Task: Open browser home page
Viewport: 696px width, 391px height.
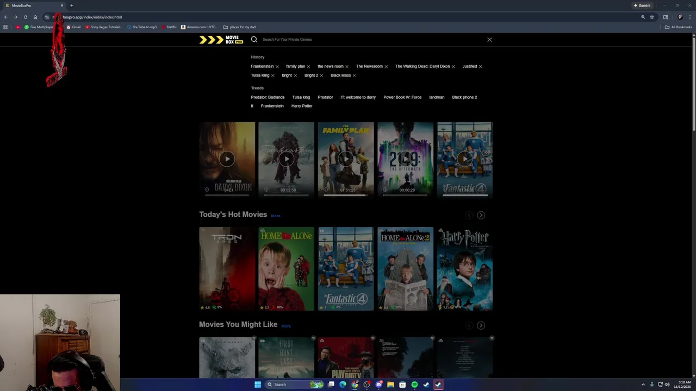Action: tap(35, 17)
